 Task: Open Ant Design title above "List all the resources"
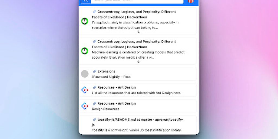pyautogui.click(x=116, y=87)
